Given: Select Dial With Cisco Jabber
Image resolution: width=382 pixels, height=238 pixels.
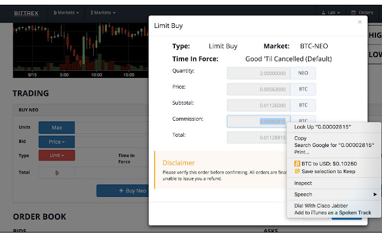Looking at the screenshot, I should (x=334, y=206).
